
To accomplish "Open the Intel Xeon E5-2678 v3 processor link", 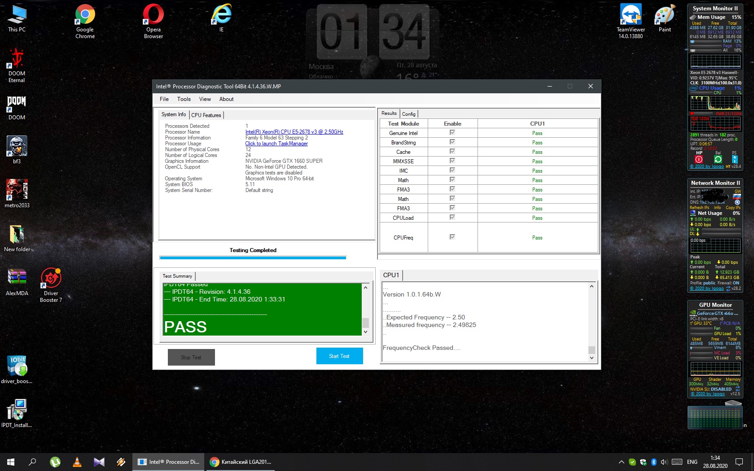I will click(x=294, y=132).
